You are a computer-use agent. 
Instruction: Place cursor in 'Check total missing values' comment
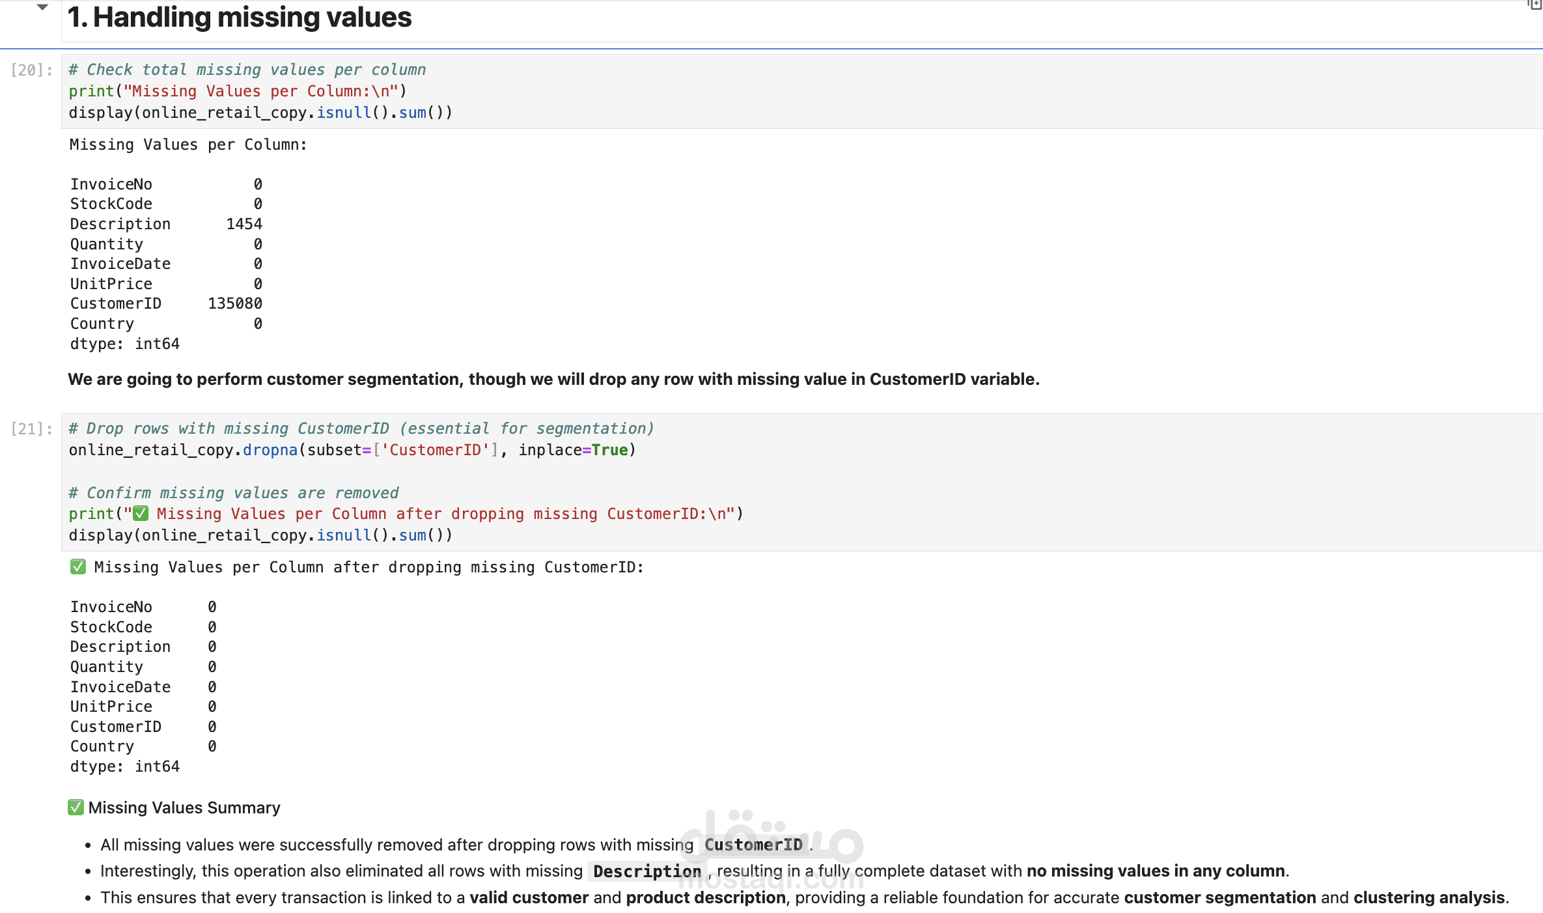pyautogui.click(x=247, y=70)
